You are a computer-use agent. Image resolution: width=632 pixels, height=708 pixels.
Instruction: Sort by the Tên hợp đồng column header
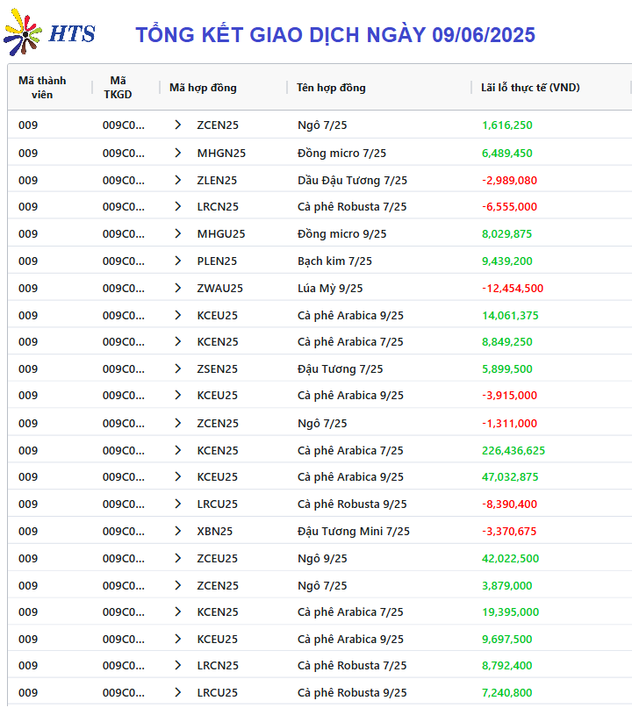tap(331, 88)
